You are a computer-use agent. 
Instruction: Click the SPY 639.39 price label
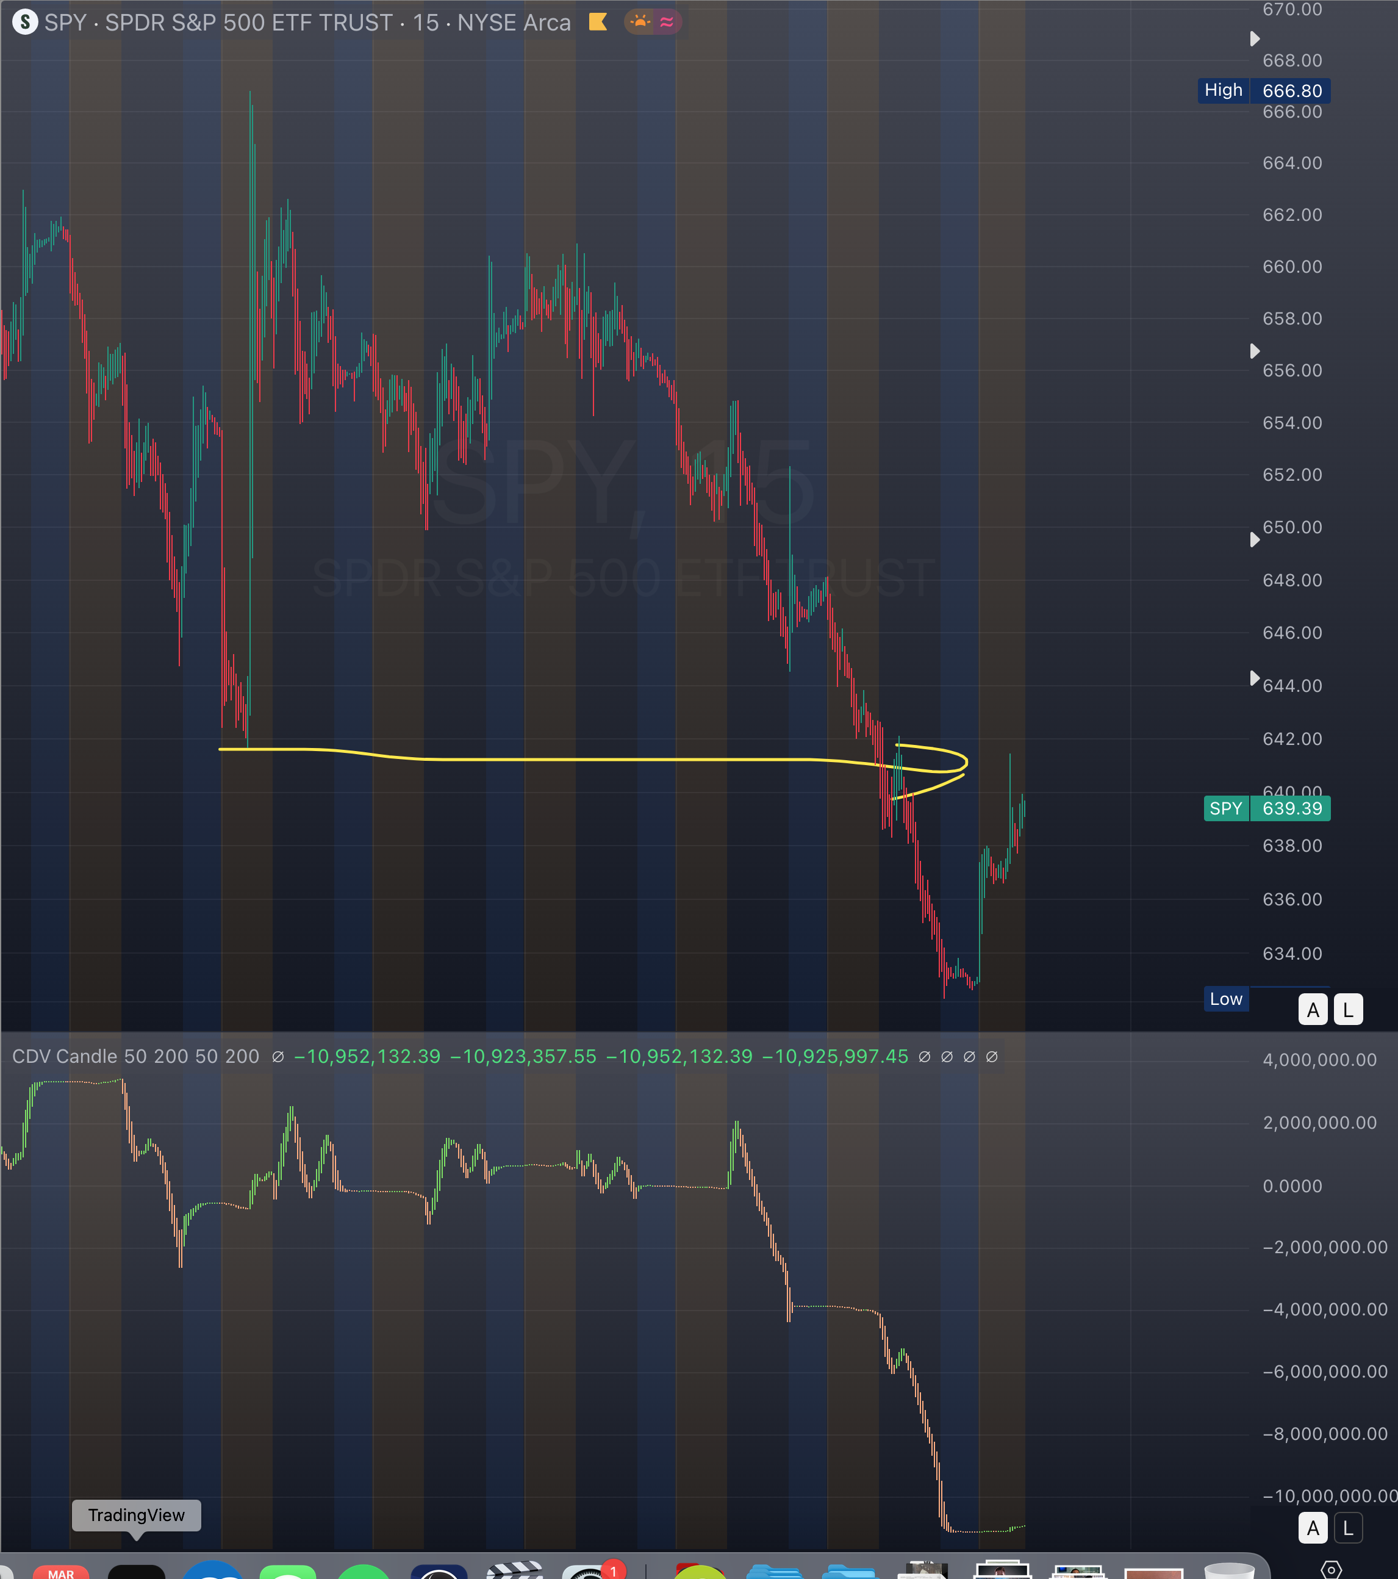[x=1267, y=808]
